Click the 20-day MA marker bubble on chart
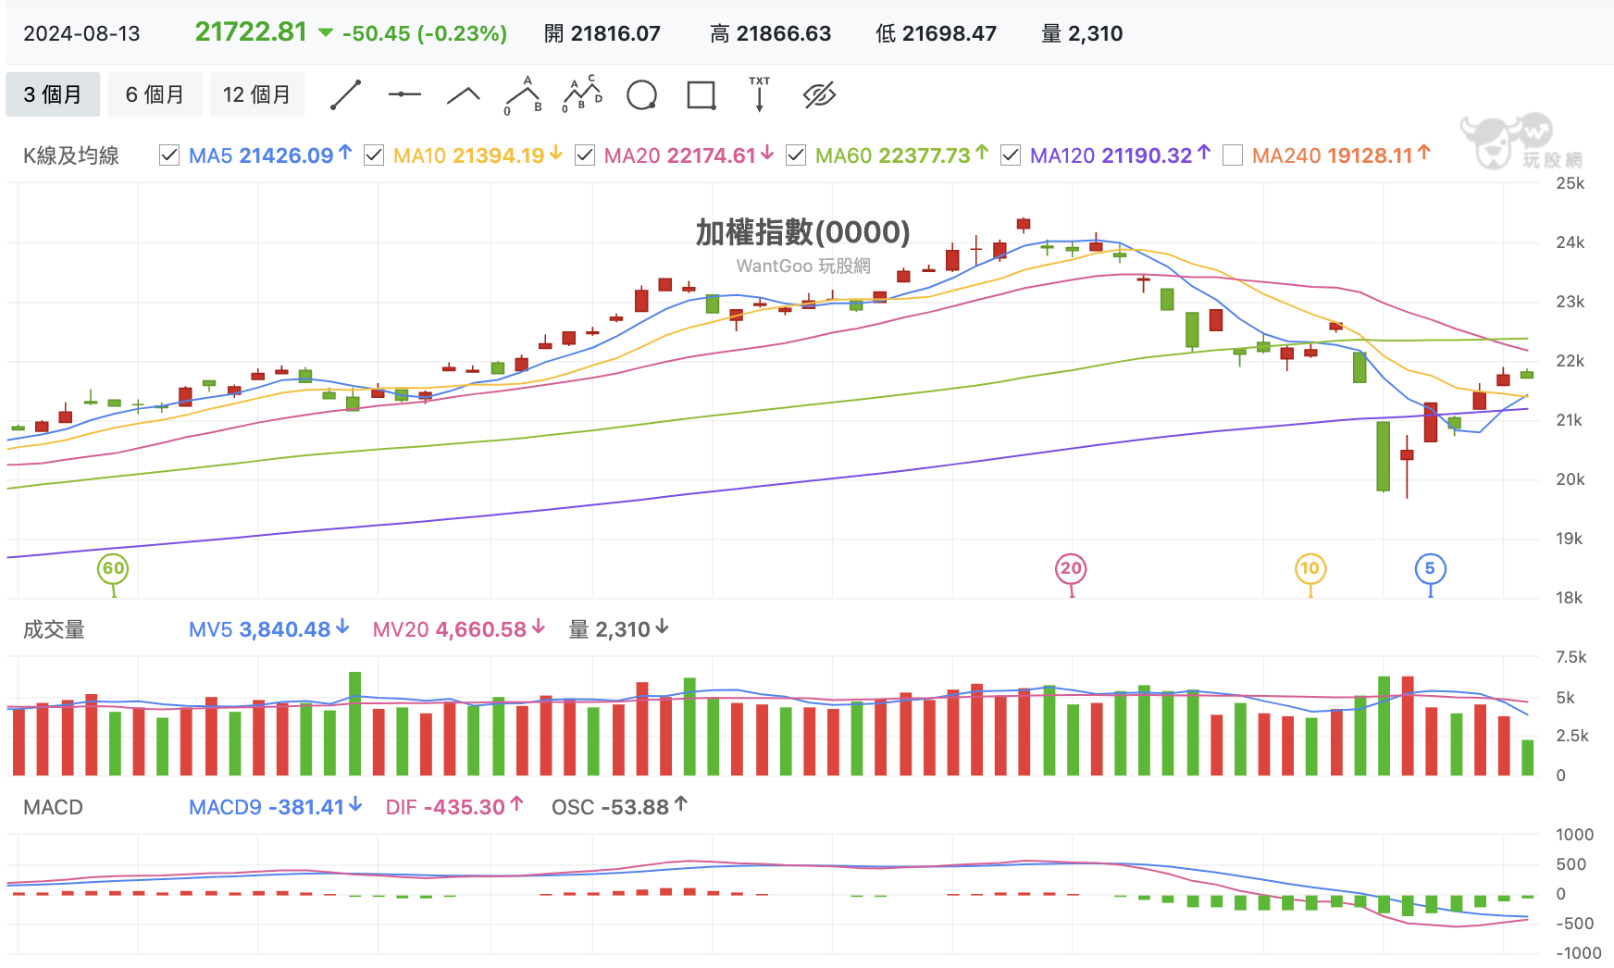The width and height of the screenshot is (1614, 968). [1070, 571]
